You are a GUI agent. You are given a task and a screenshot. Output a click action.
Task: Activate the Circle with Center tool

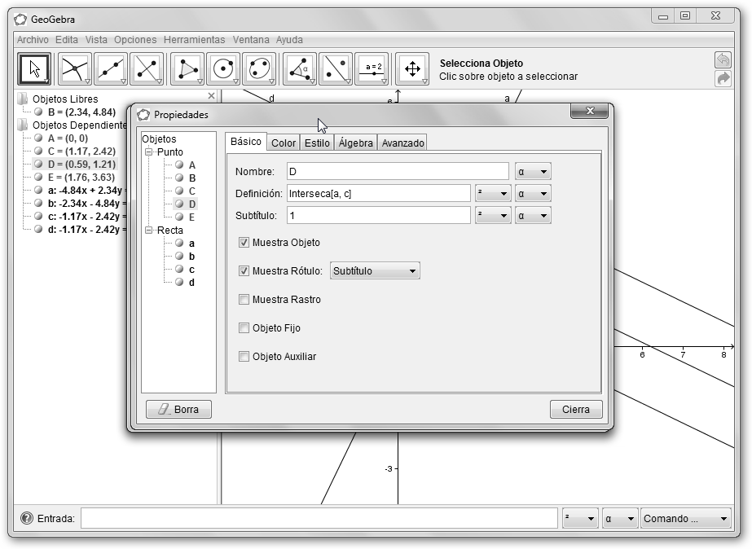point(222,69)
